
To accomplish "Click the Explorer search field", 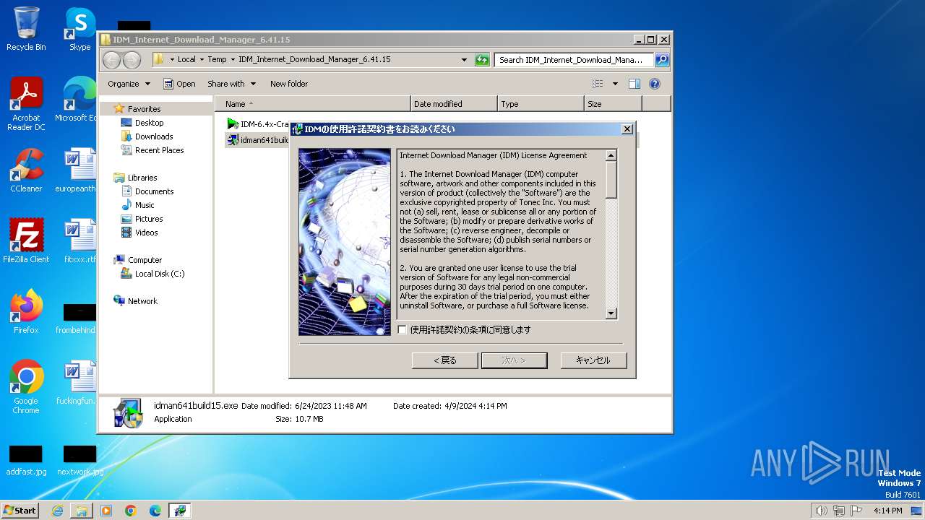I will [575, 60].
